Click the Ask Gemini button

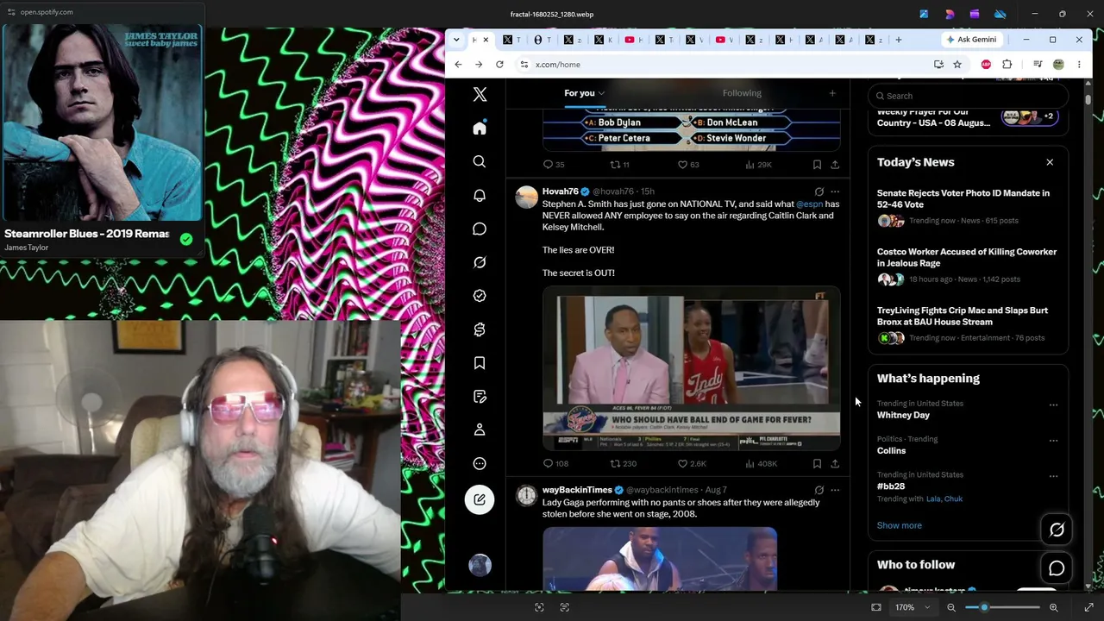pyautogui.click(x=971, y=40)
